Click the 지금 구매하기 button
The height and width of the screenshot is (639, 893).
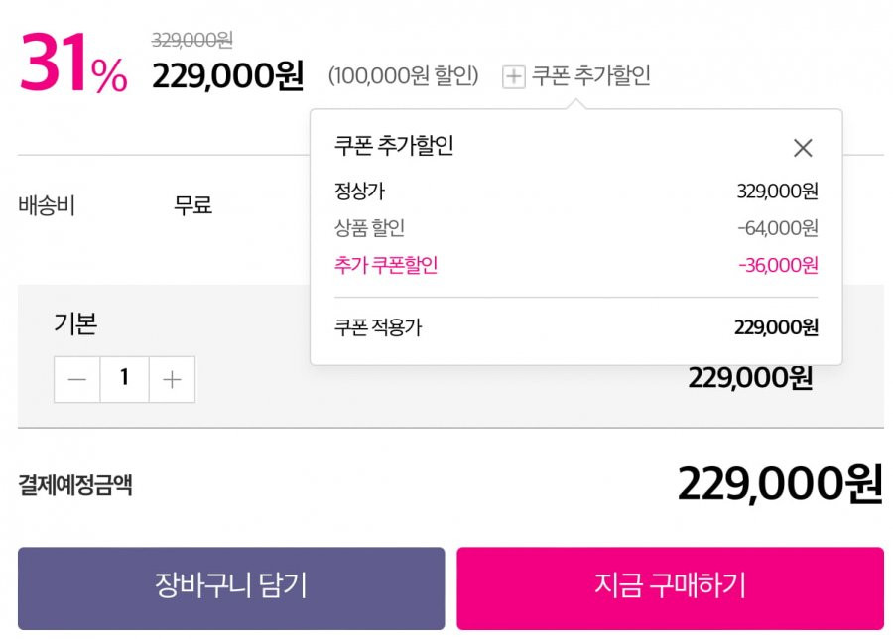click(x=670, y=588)
